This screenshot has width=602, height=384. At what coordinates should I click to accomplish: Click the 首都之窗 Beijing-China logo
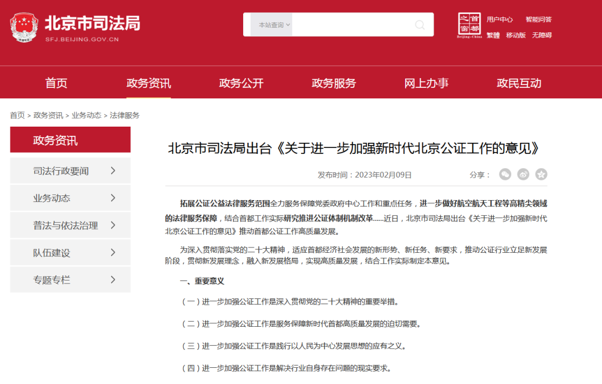point(469,25)
